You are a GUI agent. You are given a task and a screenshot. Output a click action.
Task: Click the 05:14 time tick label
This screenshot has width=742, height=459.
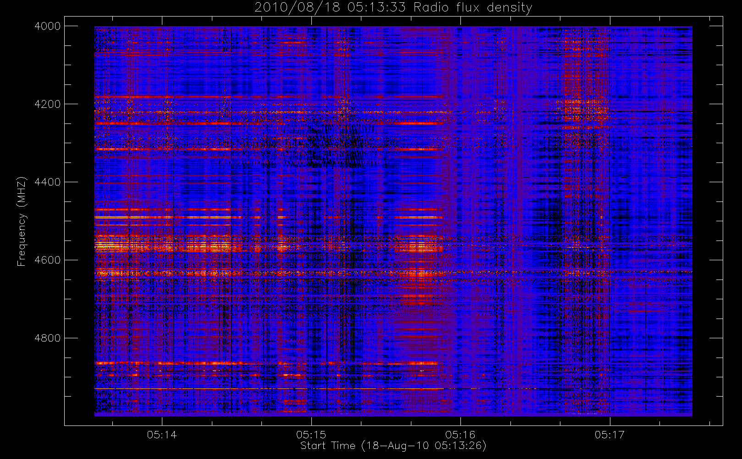pos(162,435)
